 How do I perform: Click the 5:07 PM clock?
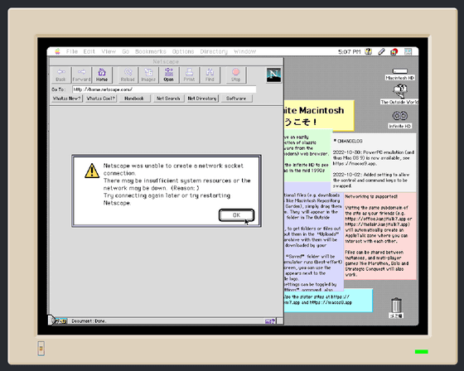pos(349,52)
